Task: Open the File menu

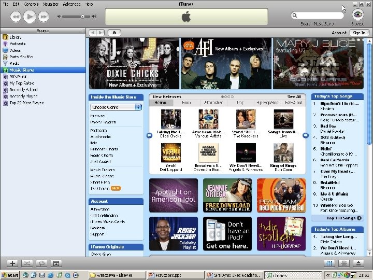Action: pyautogui.click(x=5, y=4)
